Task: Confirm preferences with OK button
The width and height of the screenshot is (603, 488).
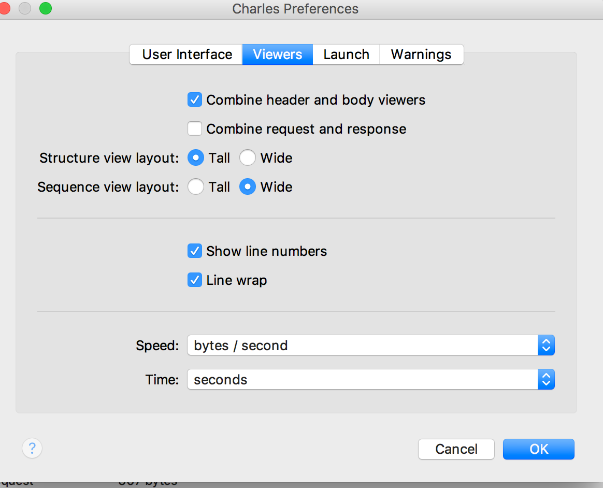Action: (538, 449)
